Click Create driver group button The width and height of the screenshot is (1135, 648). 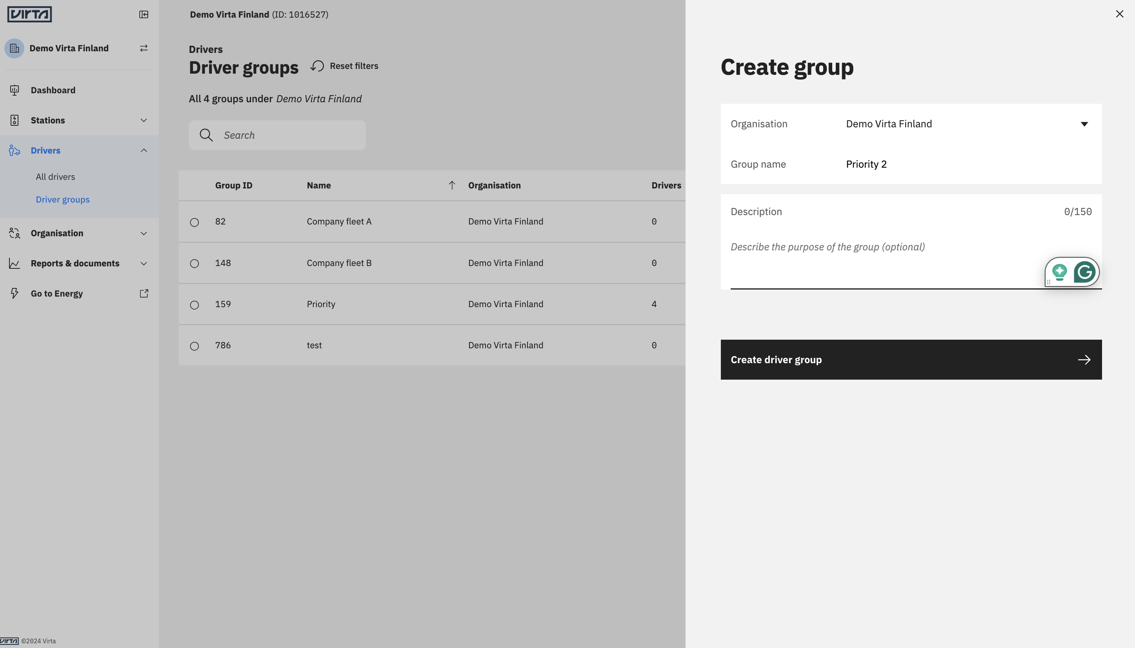pos(911,360)
